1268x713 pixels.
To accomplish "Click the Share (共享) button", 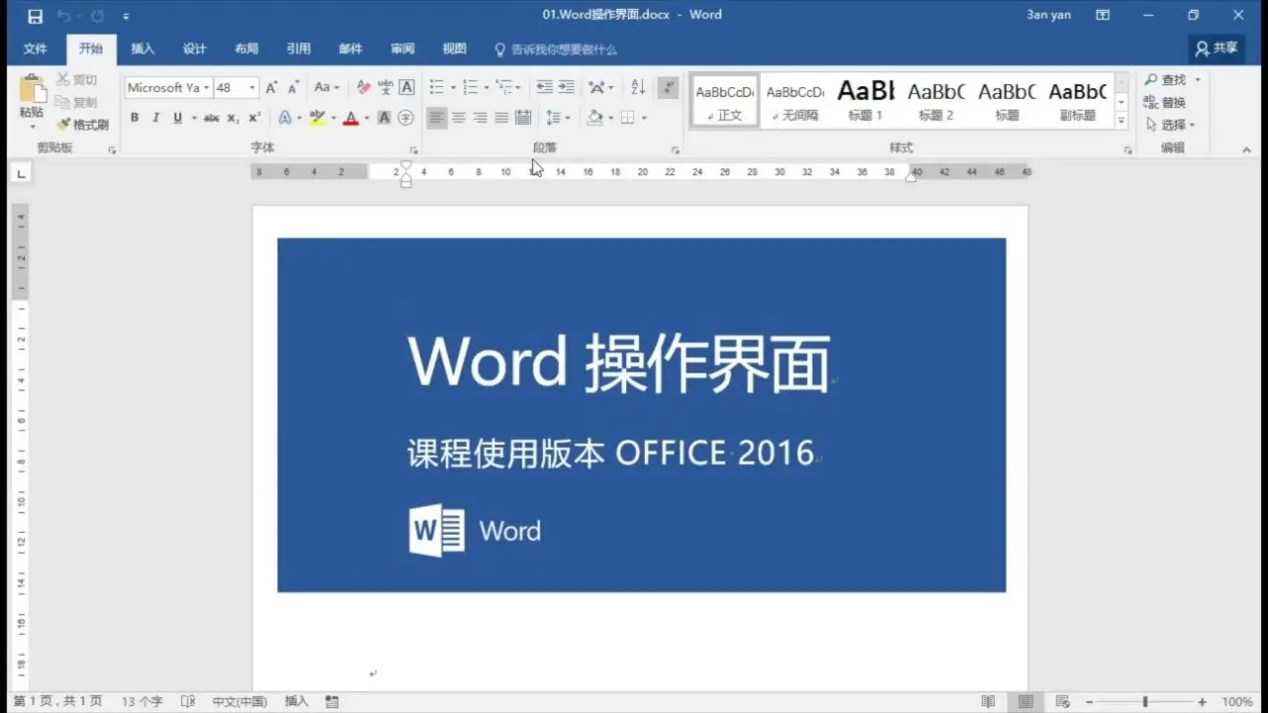I will 1217,49.
